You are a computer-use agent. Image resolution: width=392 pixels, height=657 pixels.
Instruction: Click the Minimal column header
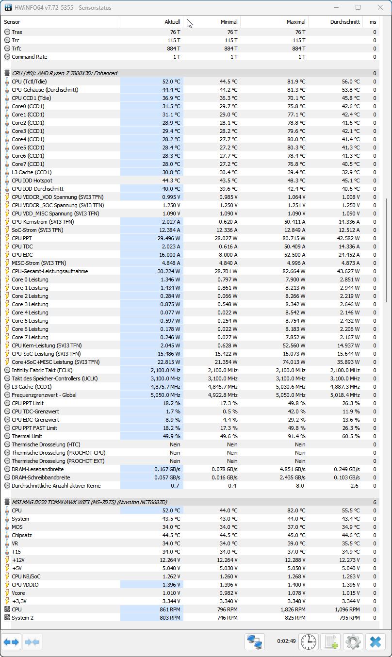click(x=212, y=22)
